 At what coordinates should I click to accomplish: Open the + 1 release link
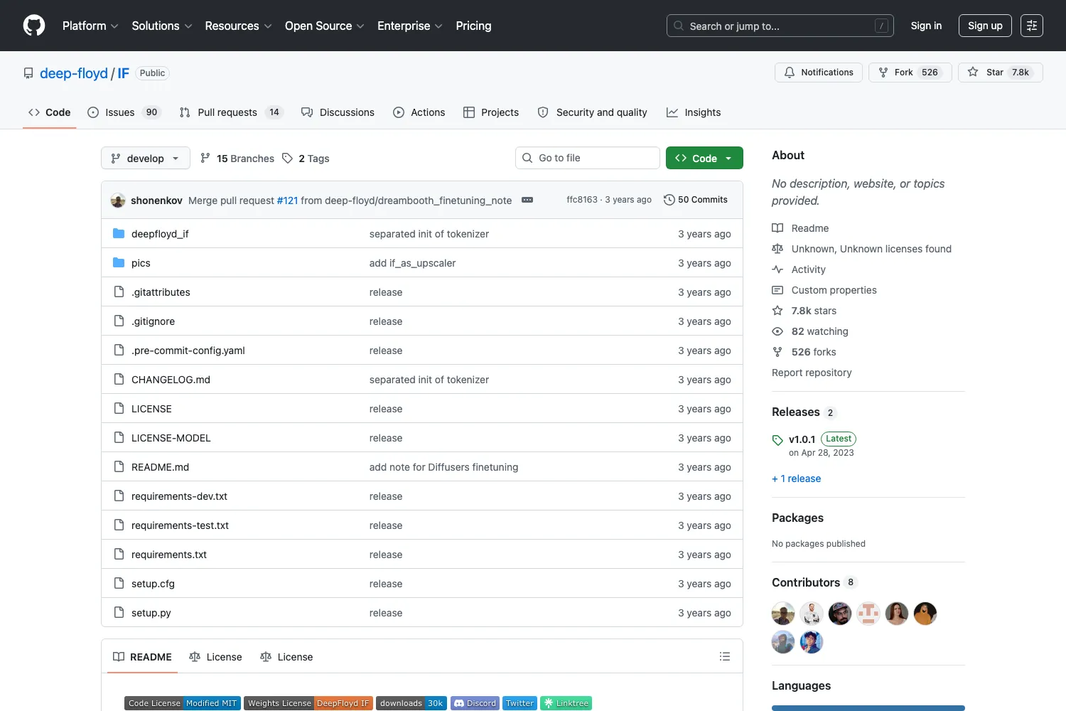797,479
